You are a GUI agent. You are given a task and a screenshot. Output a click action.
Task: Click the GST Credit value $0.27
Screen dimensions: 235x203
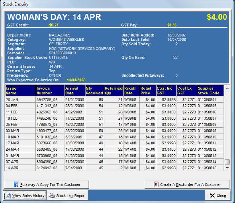tap(54, 25)
